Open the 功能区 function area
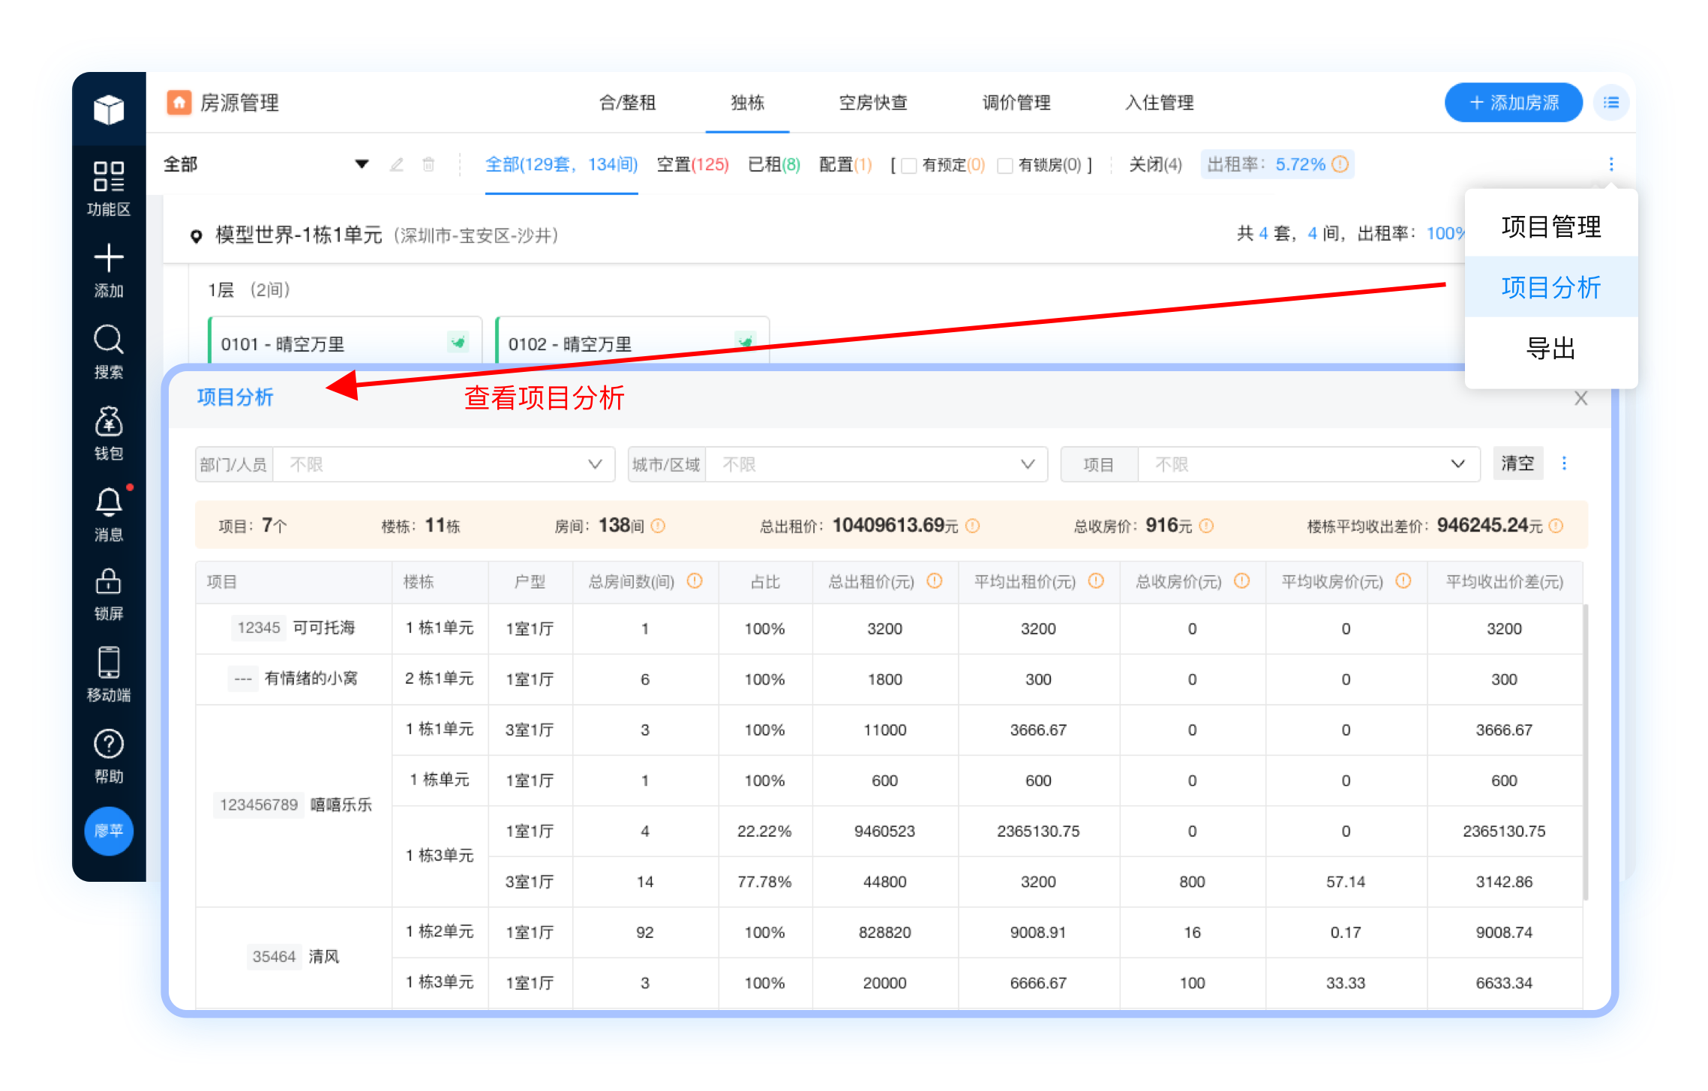Viewport: 1708px width, 1091px height. [109, 189]
